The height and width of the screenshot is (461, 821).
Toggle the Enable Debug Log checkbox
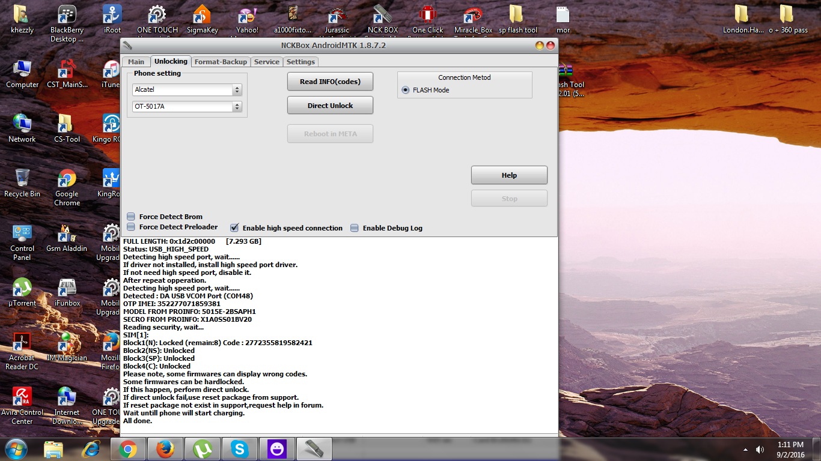tap(355, 228)
